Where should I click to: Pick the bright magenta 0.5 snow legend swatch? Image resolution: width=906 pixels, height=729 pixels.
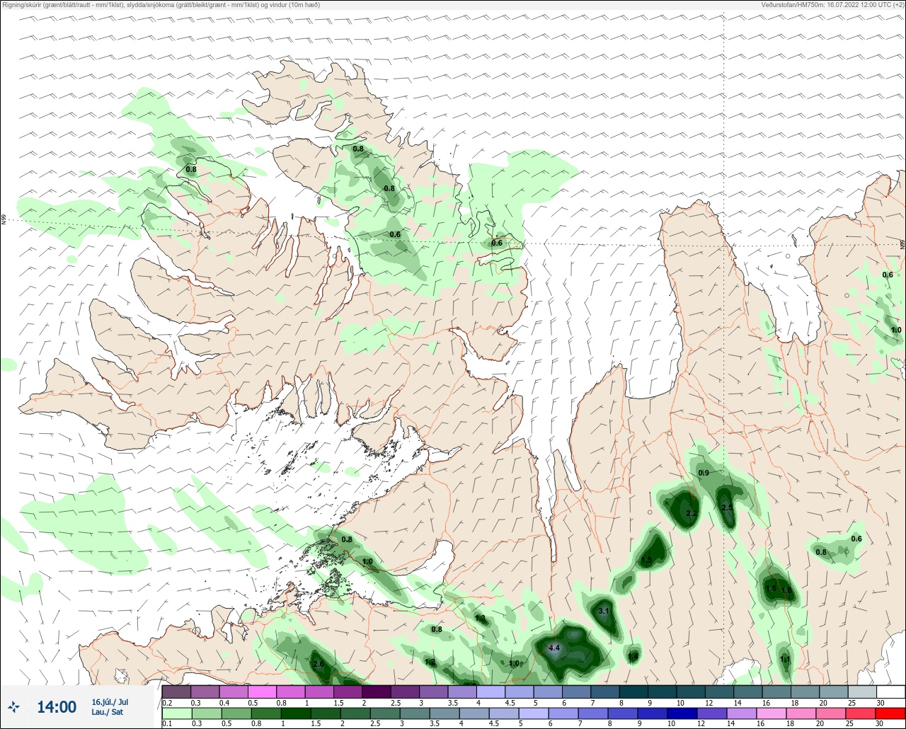point(262,691)
